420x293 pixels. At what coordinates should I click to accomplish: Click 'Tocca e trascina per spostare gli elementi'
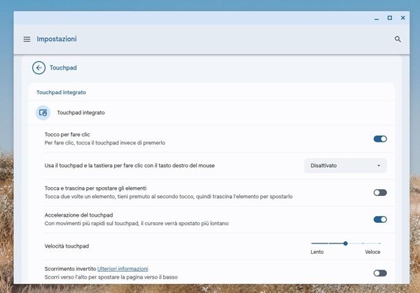click(95, 188)
